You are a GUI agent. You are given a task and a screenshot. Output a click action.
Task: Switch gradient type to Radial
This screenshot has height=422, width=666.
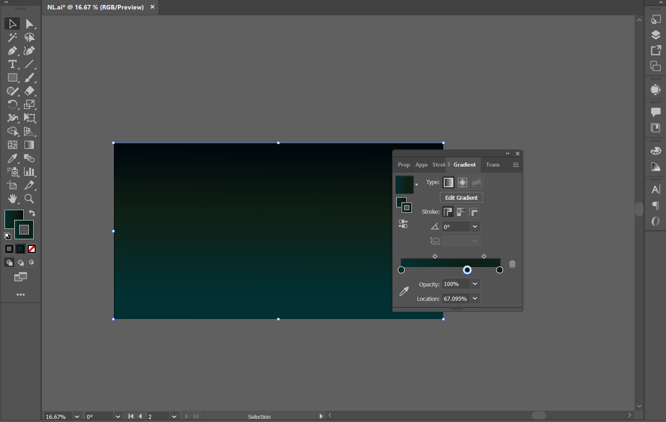tap(462, 182)
